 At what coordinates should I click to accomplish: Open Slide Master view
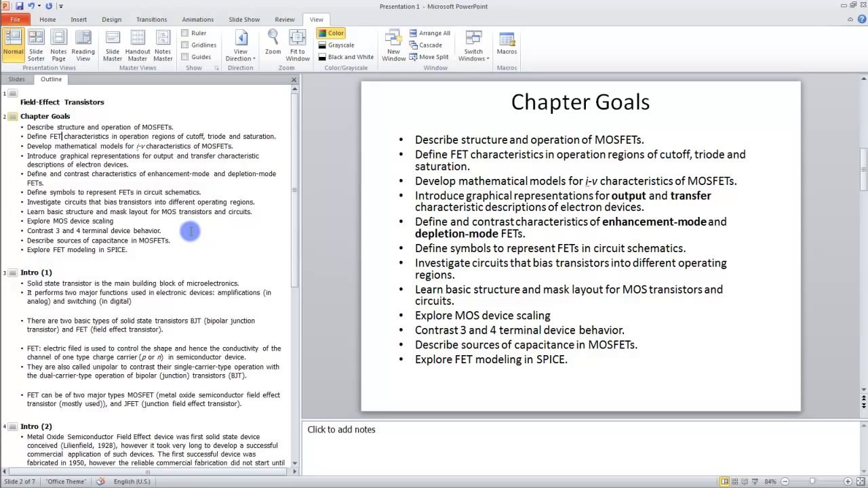pos(113,45)
